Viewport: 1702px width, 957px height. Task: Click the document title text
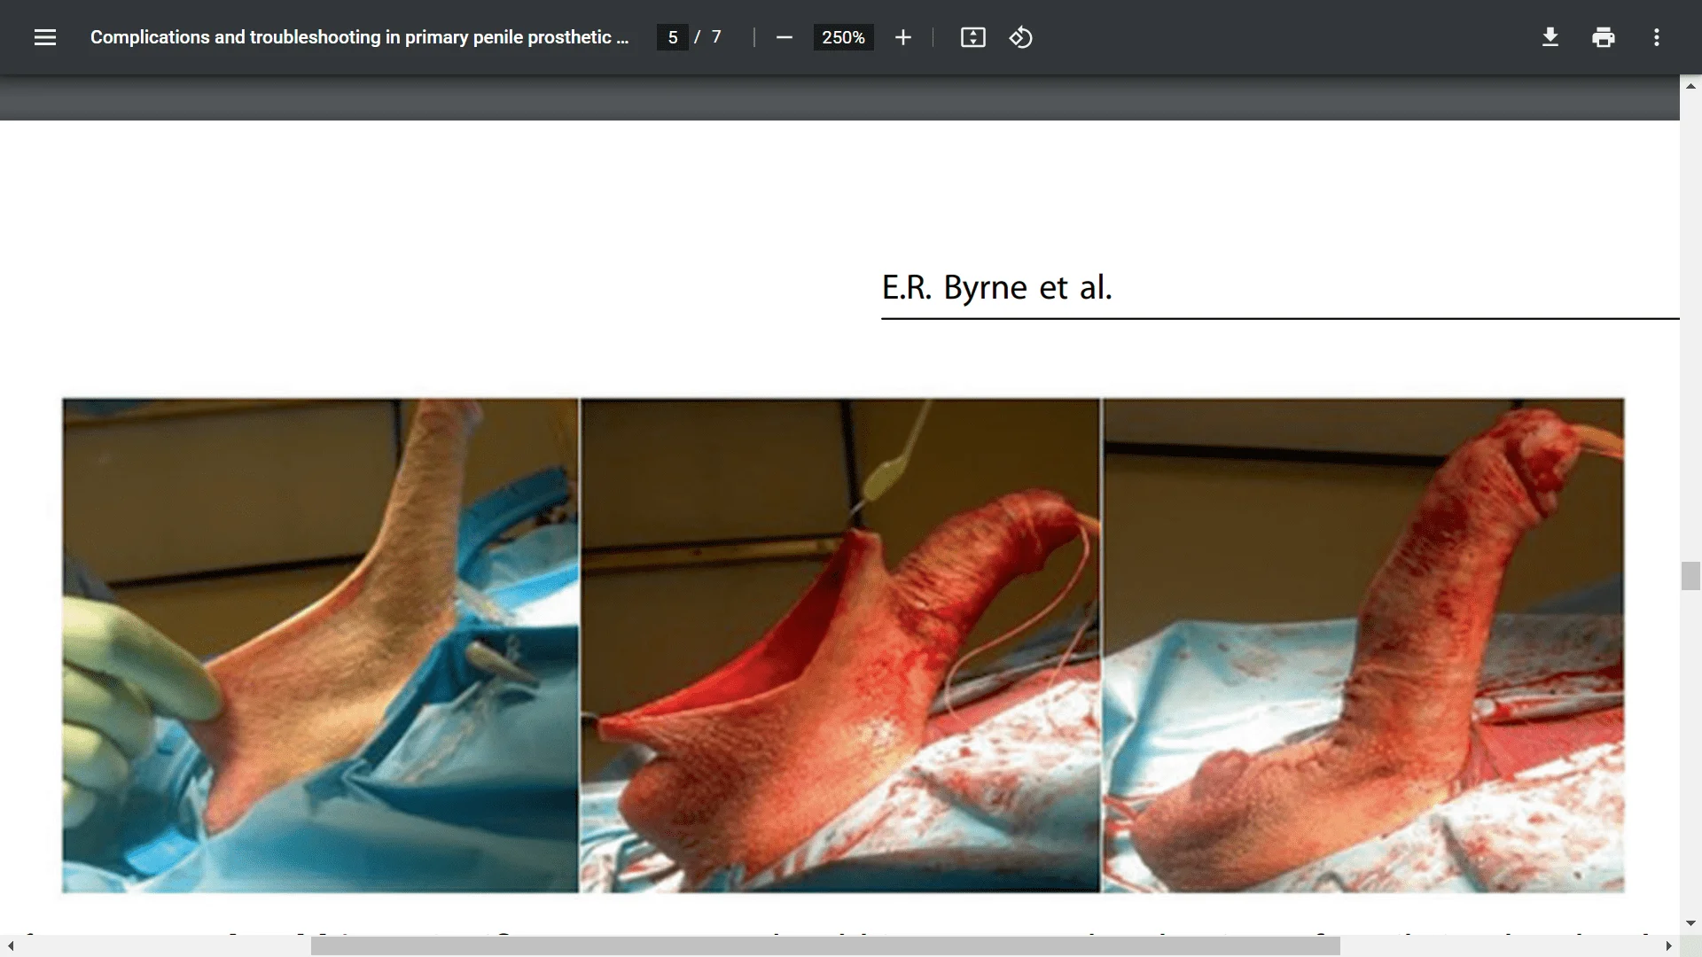click(359, 37)
